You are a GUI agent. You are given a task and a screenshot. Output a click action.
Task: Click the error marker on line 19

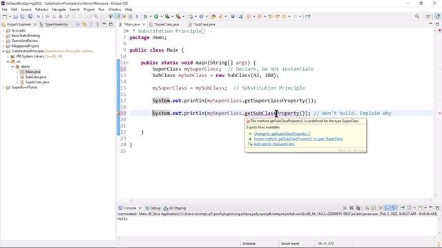click(119, 113)
